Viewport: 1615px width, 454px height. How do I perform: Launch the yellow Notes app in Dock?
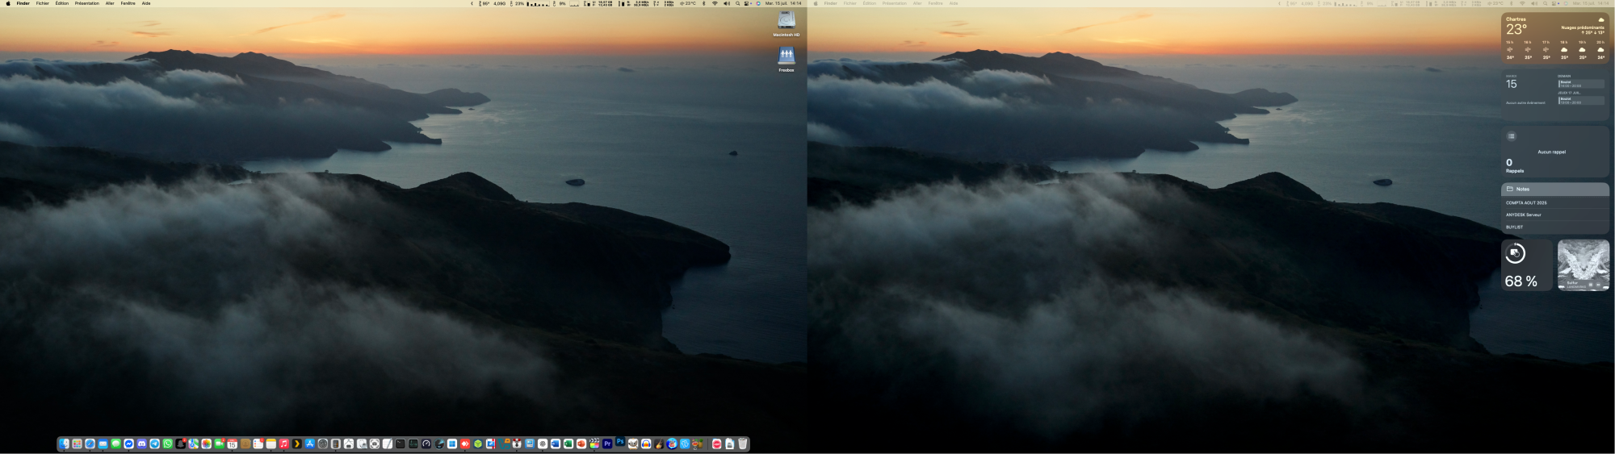pyautogui.click(x=271, y=444)
